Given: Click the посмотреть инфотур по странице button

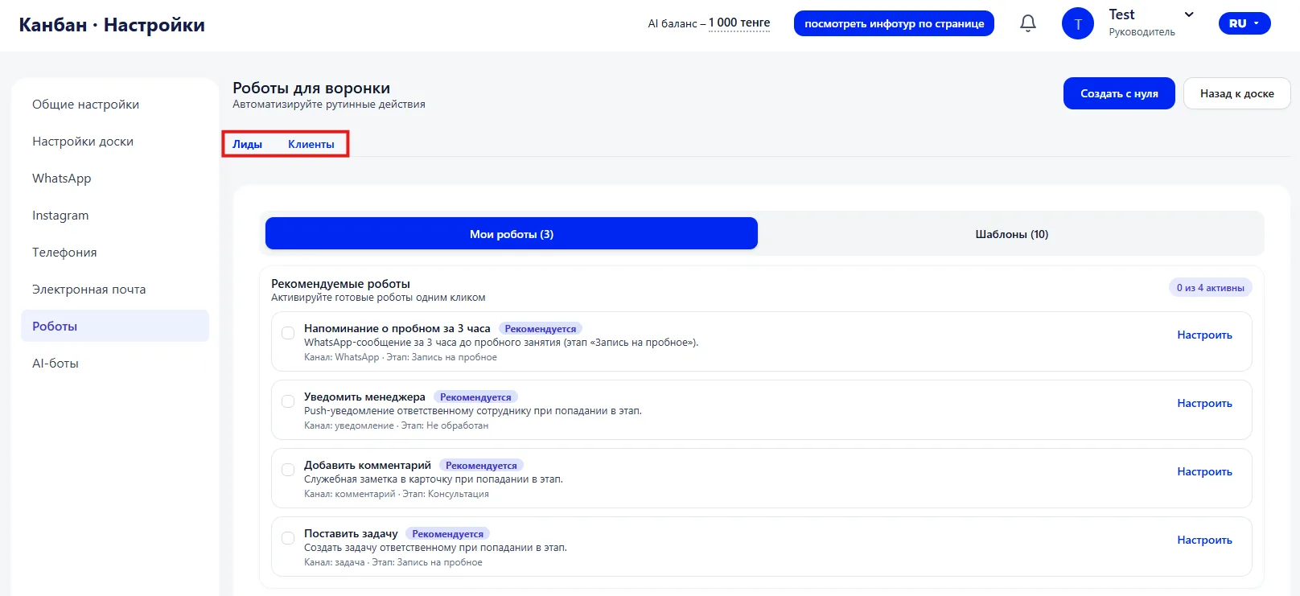Looking at the screenshot, I should click(x=894, y=23).
